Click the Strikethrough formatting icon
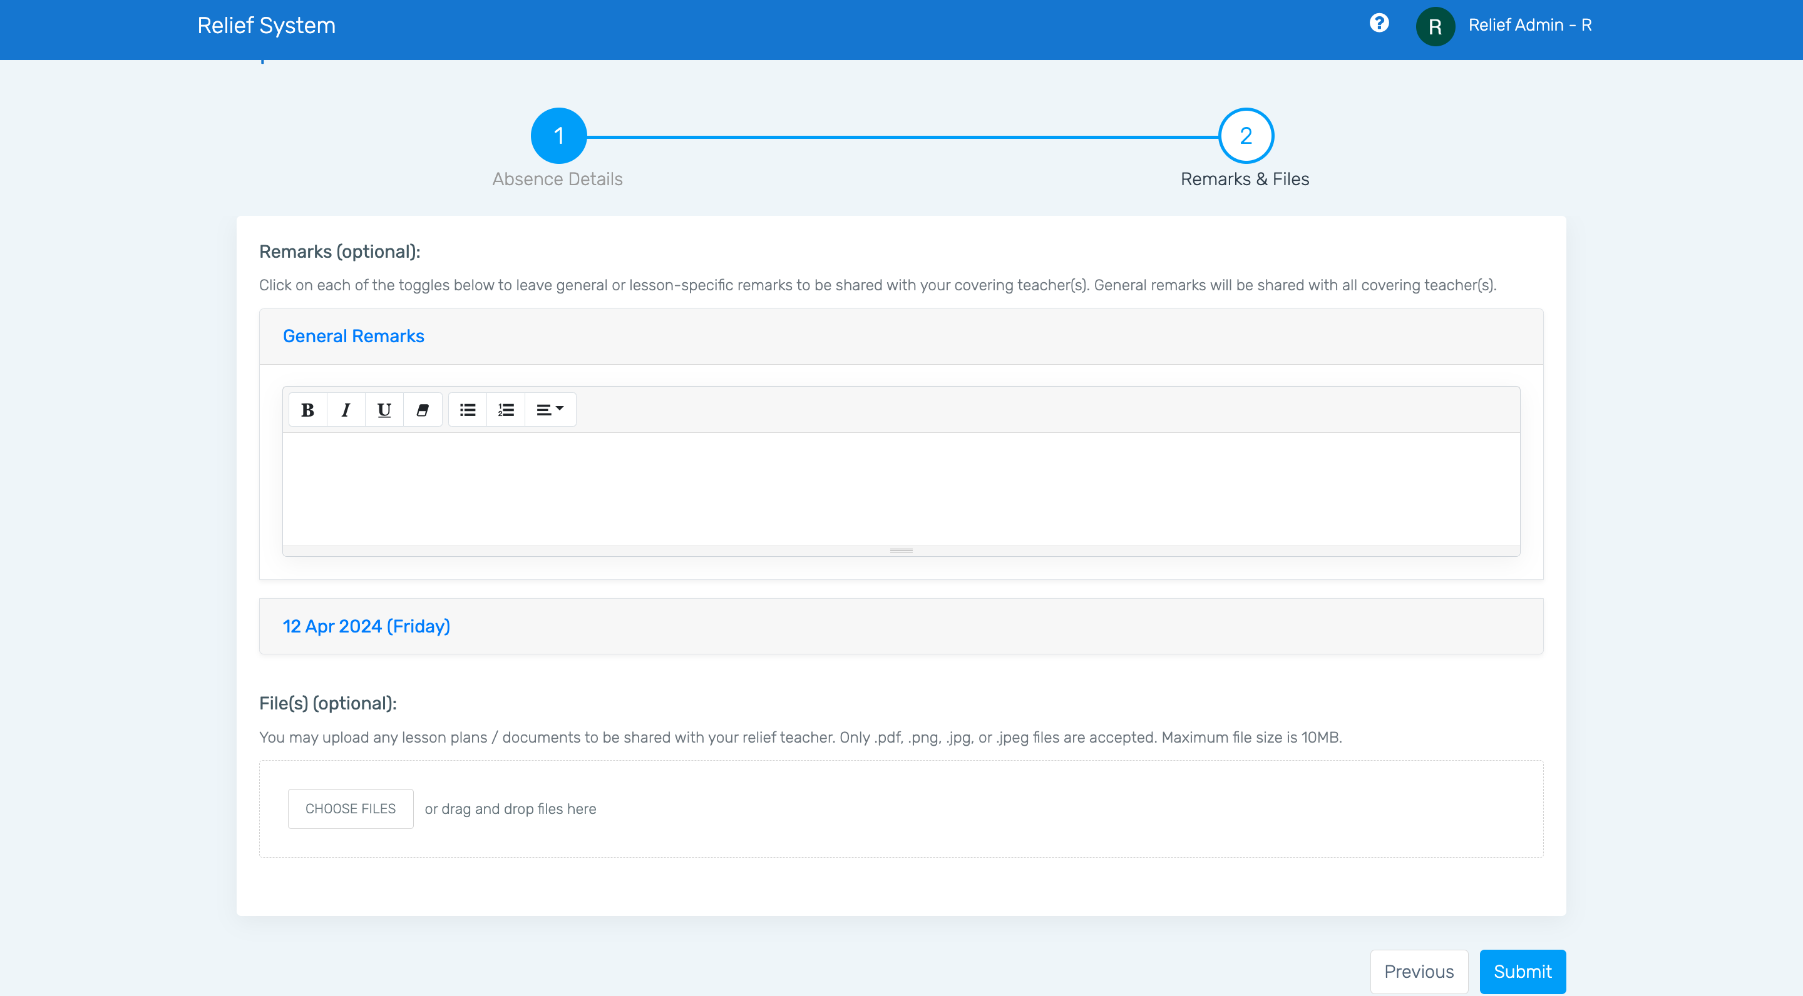1803x996 pixels. point(422,410)
